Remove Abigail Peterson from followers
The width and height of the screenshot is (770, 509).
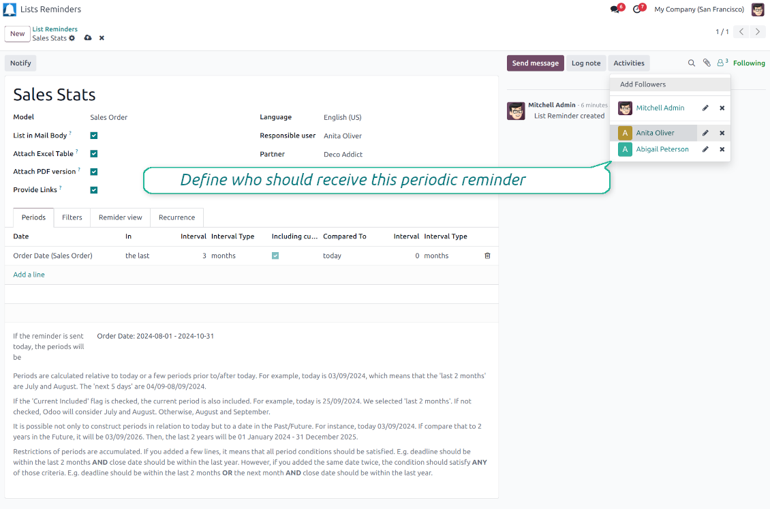tap(722, 149)
